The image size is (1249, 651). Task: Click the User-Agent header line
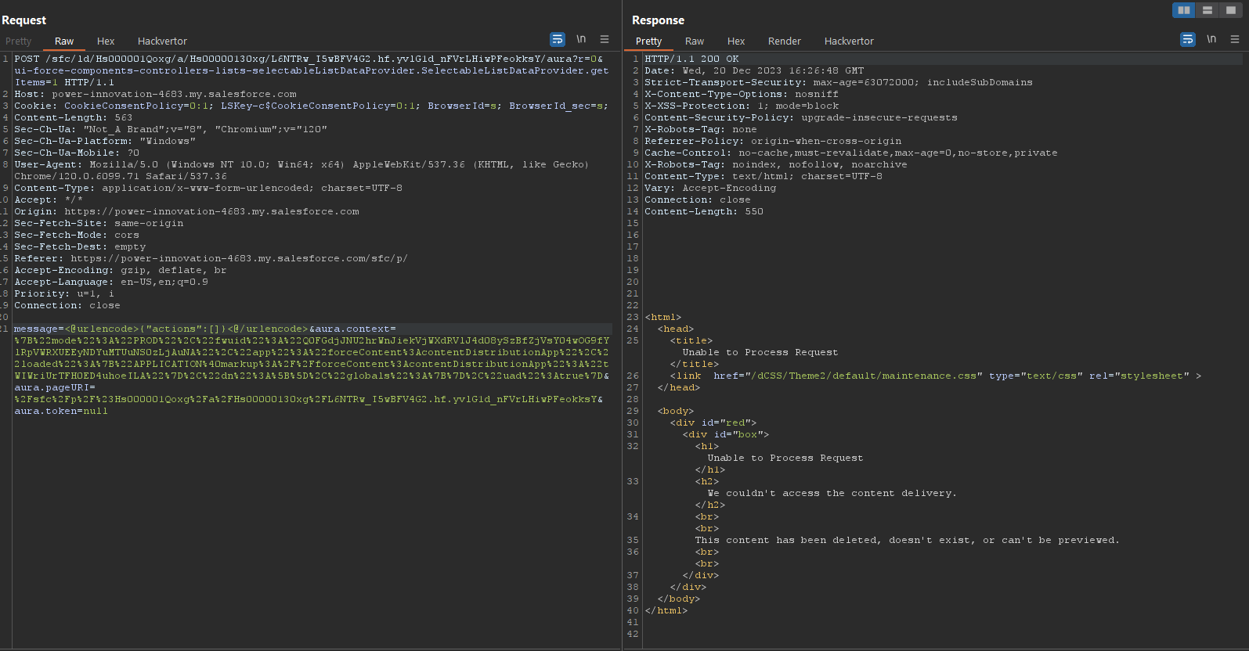coord(301,171)
